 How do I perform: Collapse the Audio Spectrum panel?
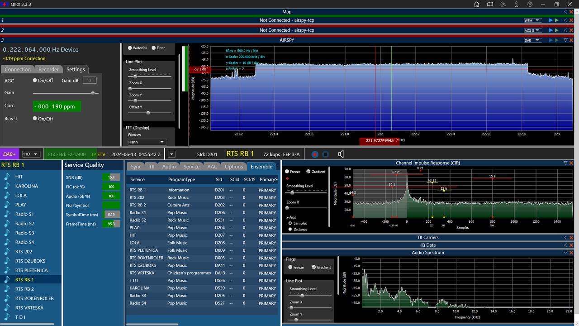coord(565,253)
